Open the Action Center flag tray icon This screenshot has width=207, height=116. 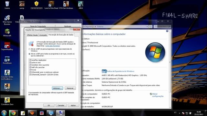pos(183,113)
